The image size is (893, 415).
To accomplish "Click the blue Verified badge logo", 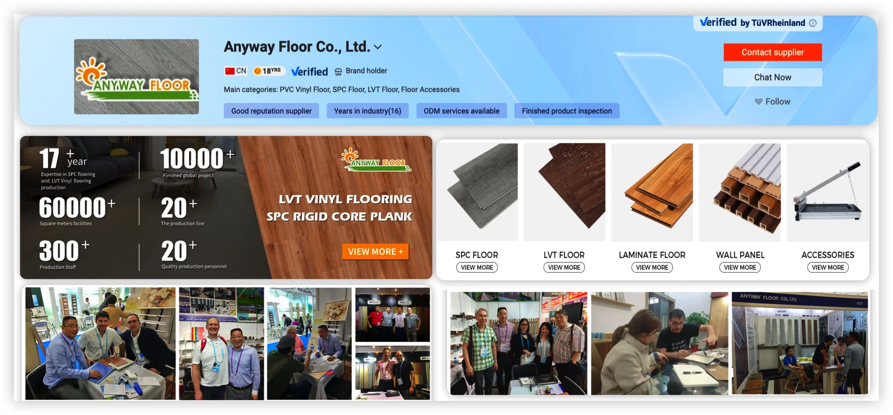I will 310,71.
